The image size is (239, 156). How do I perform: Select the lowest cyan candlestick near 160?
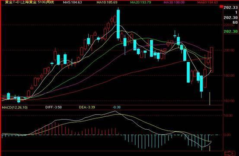201,84
